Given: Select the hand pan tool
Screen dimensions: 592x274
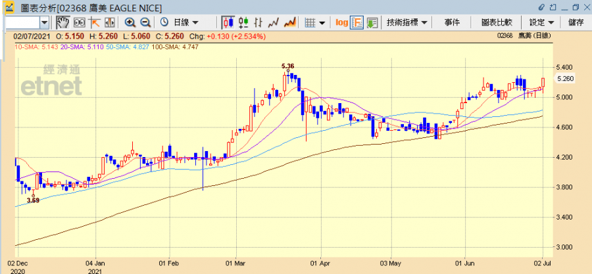Looking at the screenshot, I should (x=63, y=22).
